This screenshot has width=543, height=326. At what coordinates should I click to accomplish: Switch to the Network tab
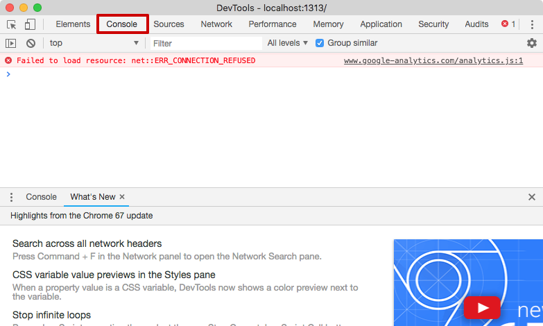[x=216, y=24]
